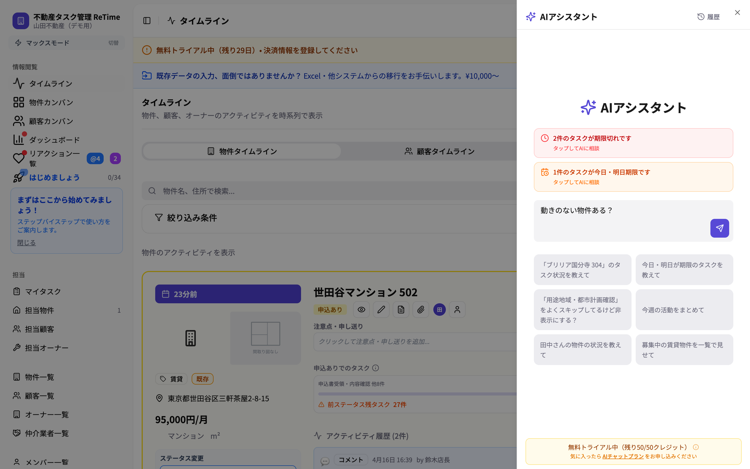Choose suggestion 募集中の賃貸物件を一覧で見せて
750x469 pixels.
click(684, 350)
